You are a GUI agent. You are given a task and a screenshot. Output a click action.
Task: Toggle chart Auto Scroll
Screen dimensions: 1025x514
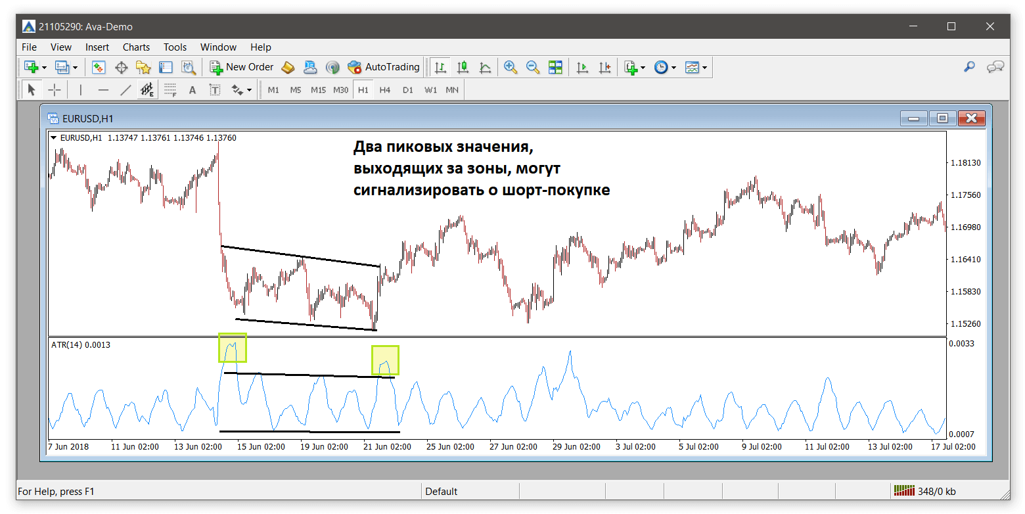(581, 67)
